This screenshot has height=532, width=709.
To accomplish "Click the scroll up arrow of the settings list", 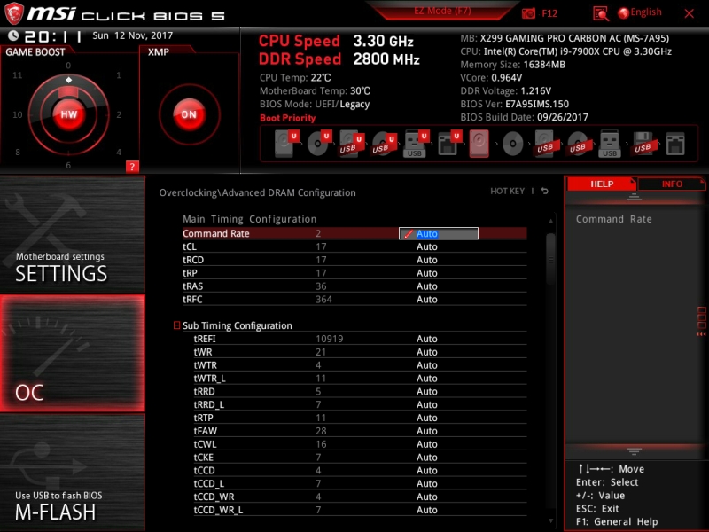I will 550,221.
